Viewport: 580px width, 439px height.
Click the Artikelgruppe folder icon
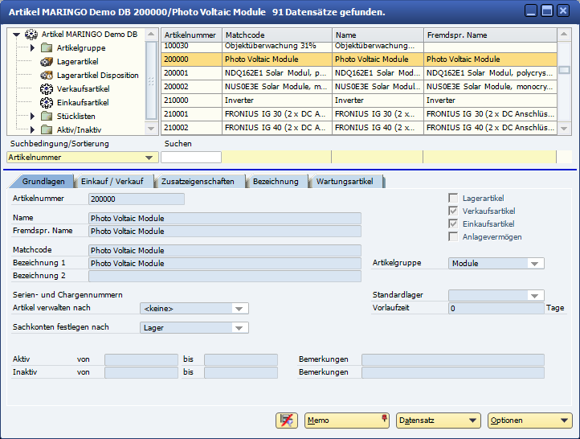(x=47, y=48)
